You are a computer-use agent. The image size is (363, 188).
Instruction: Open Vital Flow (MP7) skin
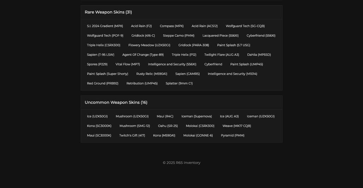[127, 64]
